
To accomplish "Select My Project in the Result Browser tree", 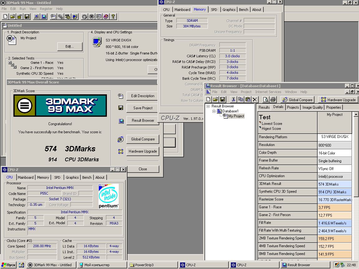I will (236, 116).
